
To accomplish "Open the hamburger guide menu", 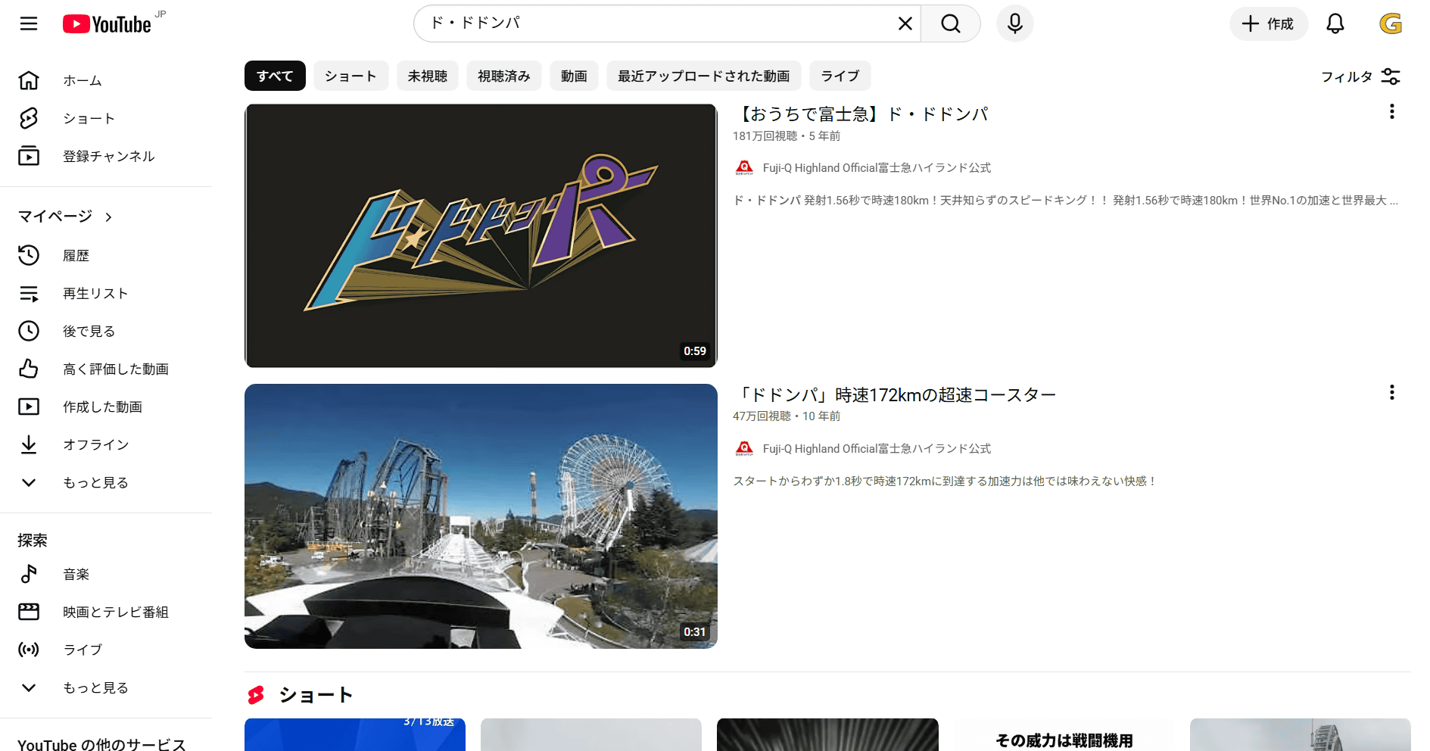I will pos(29,24).
